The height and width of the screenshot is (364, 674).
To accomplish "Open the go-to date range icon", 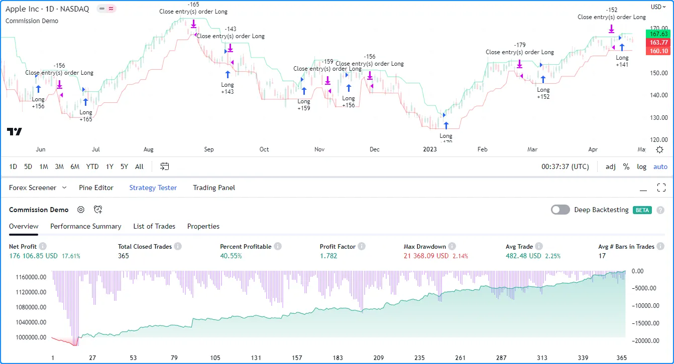I will pyautogui.click(x=165, y=166).
